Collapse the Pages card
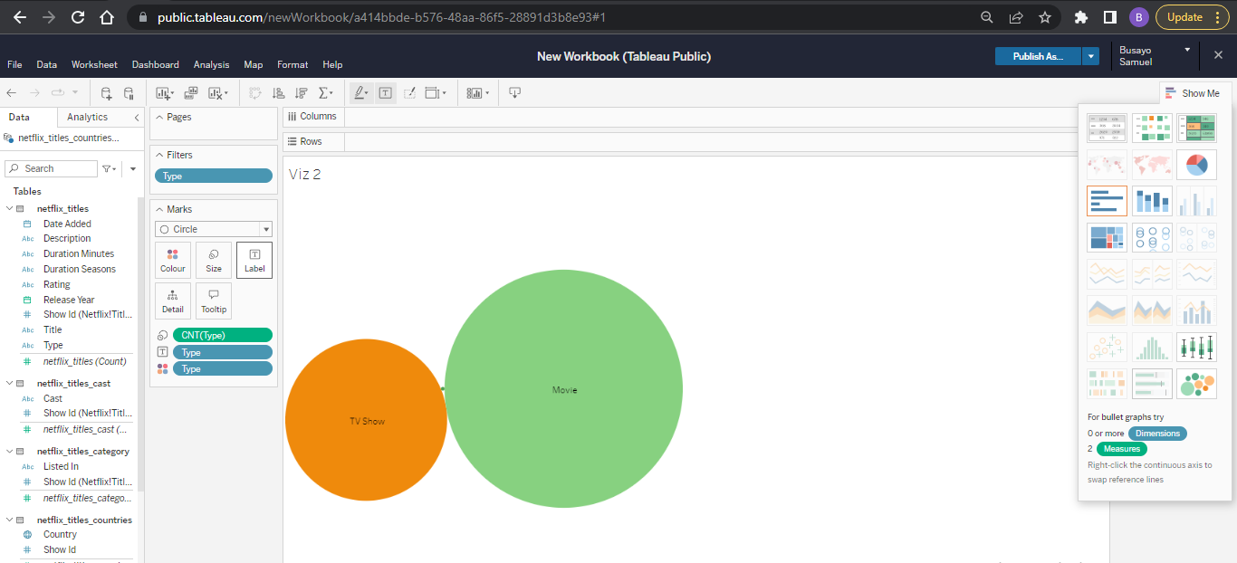Viewport: 1237px width, 563px height. coord(158,117)
